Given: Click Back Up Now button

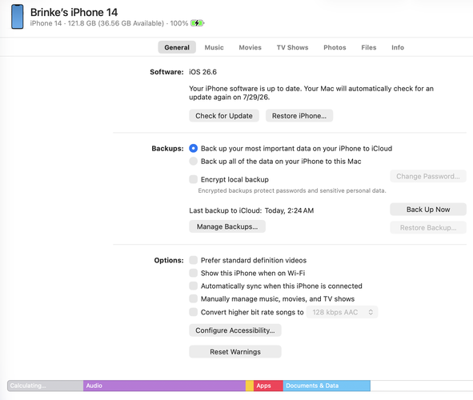Looking at the screenshot, I should pos(428,210).
